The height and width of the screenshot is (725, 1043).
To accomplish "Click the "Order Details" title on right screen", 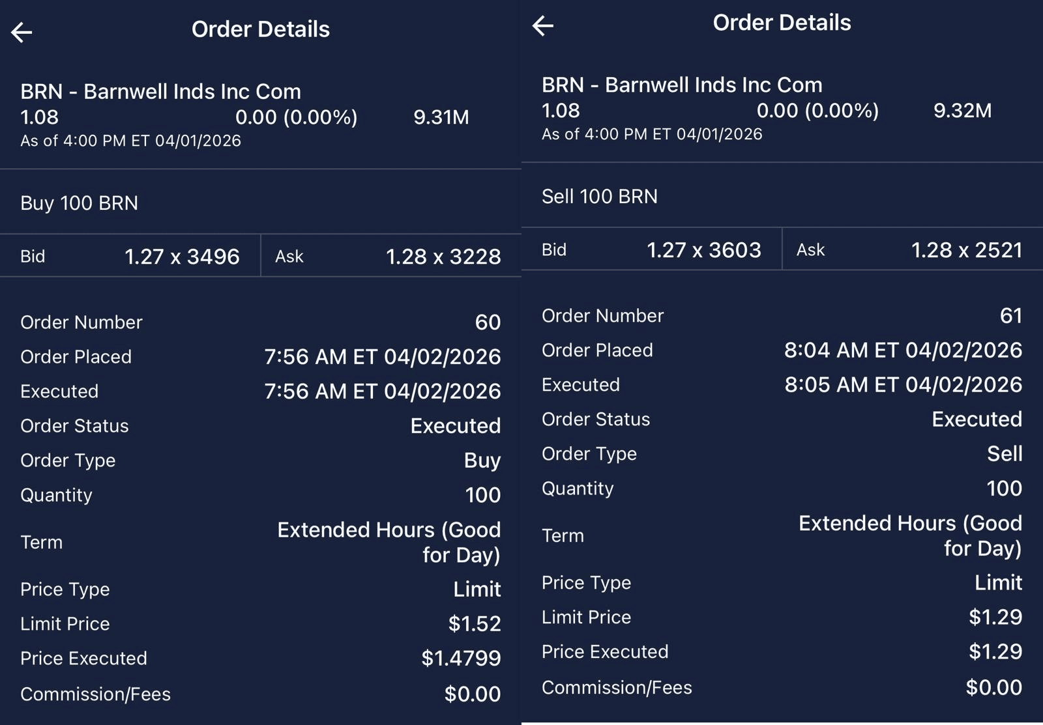I will (782, 23).
